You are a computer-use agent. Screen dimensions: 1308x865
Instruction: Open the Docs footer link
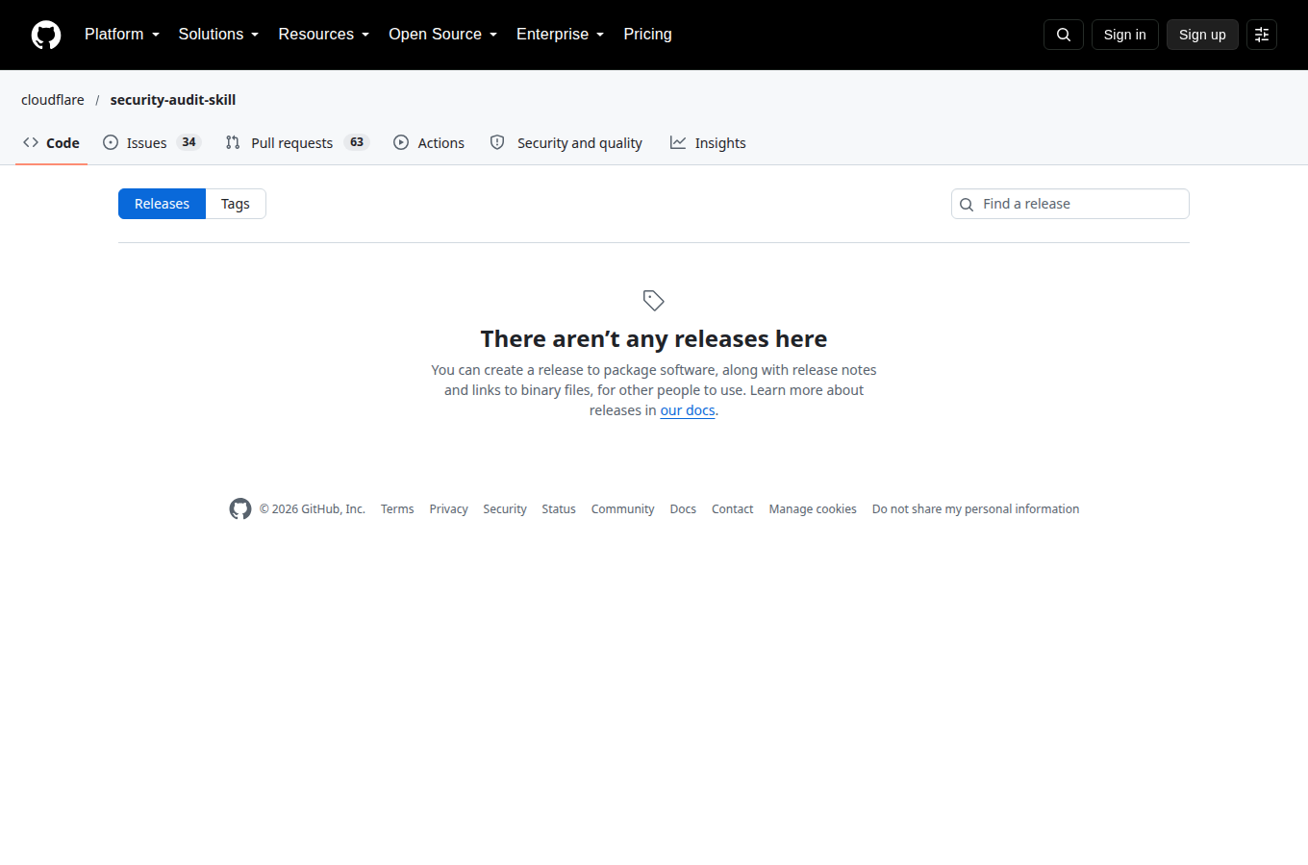tap(683, 509)
